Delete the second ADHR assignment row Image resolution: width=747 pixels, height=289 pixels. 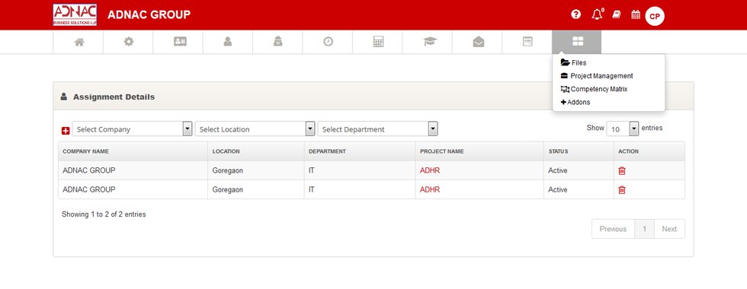[622, 189]
